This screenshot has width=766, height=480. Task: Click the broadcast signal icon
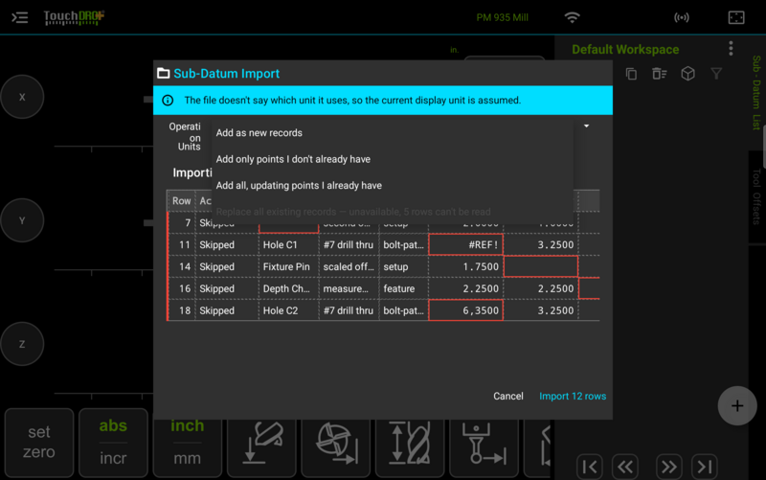682,17
